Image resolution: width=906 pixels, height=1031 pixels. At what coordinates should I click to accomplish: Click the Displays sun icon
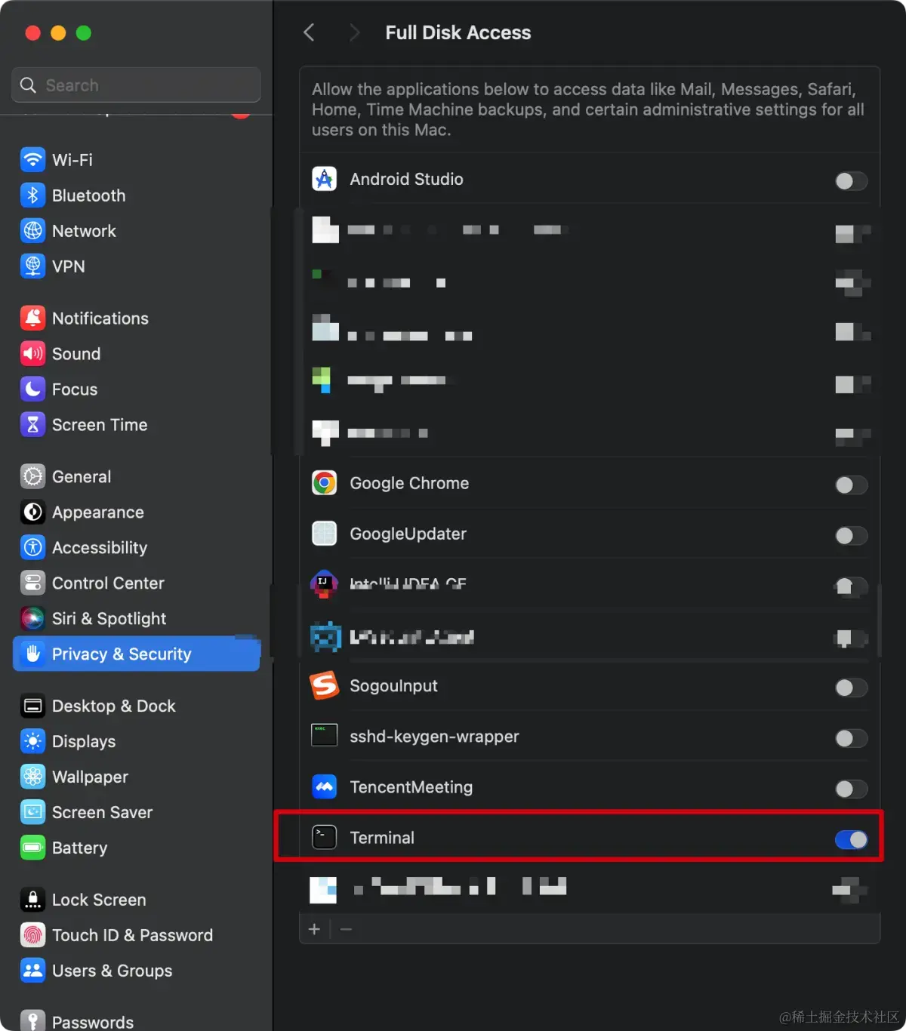pyautogui.click(x=32, y=742)
